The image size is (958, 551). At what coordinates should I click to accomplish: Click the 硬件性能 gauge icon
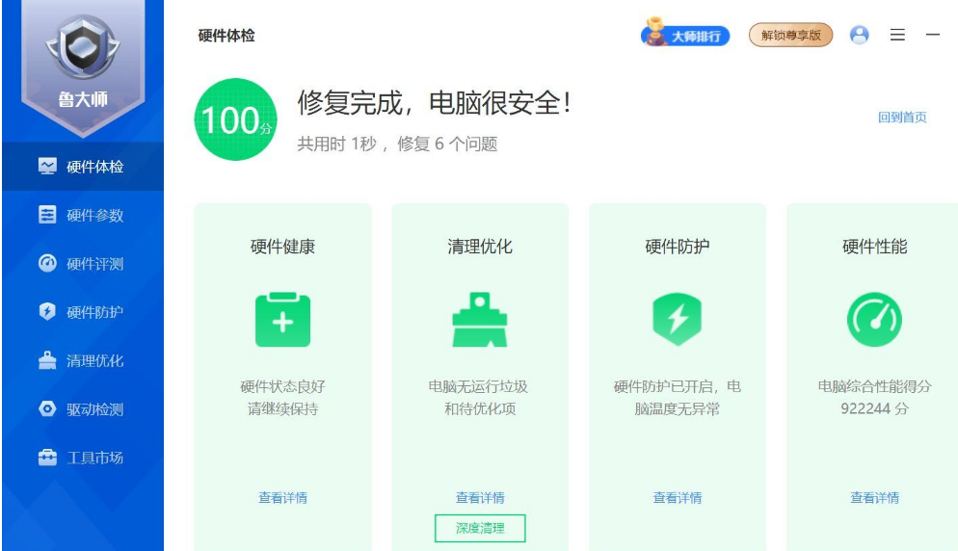point(874,320)
